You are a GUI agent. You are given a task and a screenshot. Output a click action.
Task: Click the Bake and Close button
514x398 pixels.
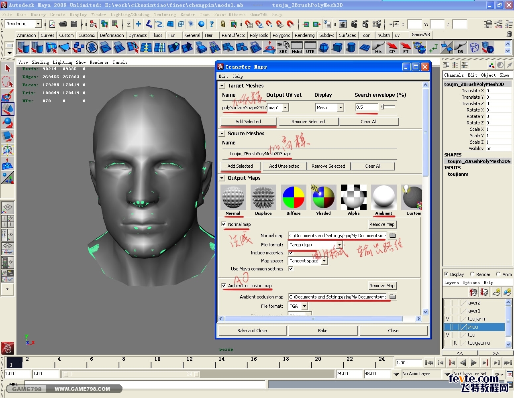pyautogui.click(x=252, y=331)
